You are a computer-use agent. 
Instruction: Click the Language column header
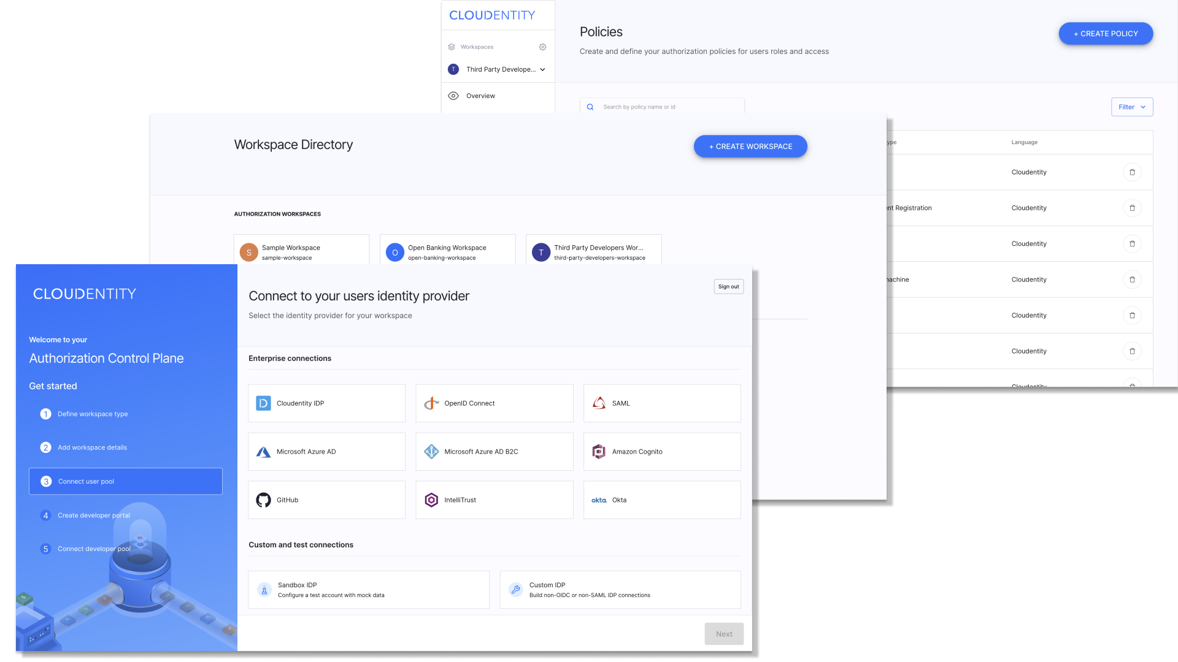(1024, 142)
